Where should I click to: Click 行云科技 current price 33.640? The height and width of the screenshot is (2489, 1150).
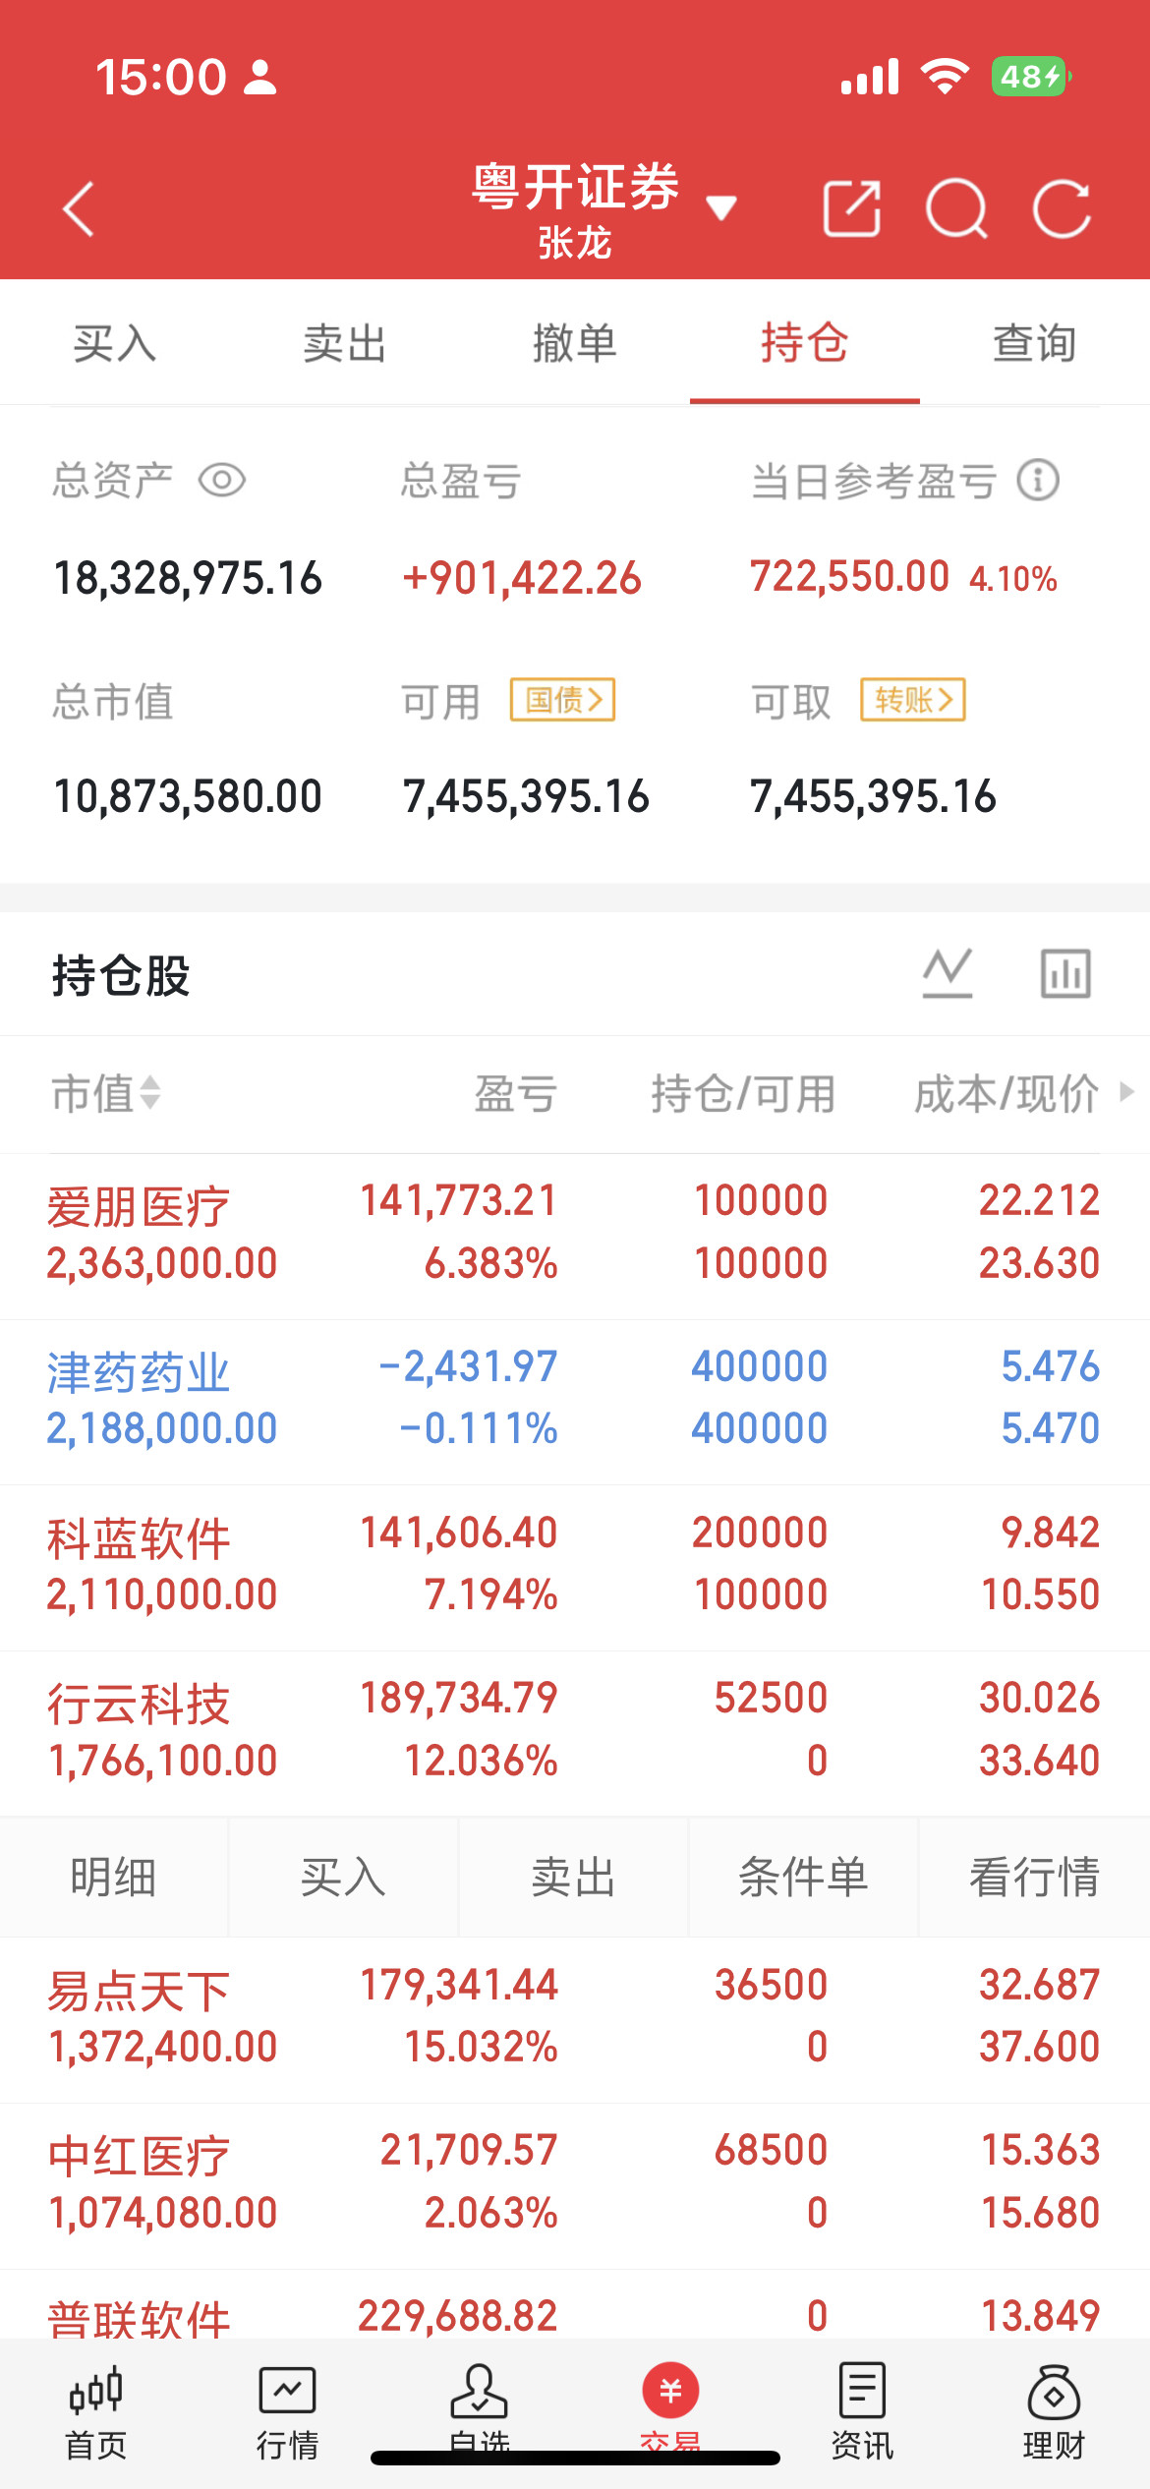pos(1039,1760)
